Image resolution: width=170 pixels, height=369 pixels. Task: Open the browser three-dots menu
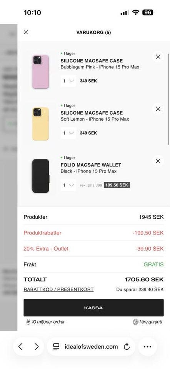click(x=147, y=346)
